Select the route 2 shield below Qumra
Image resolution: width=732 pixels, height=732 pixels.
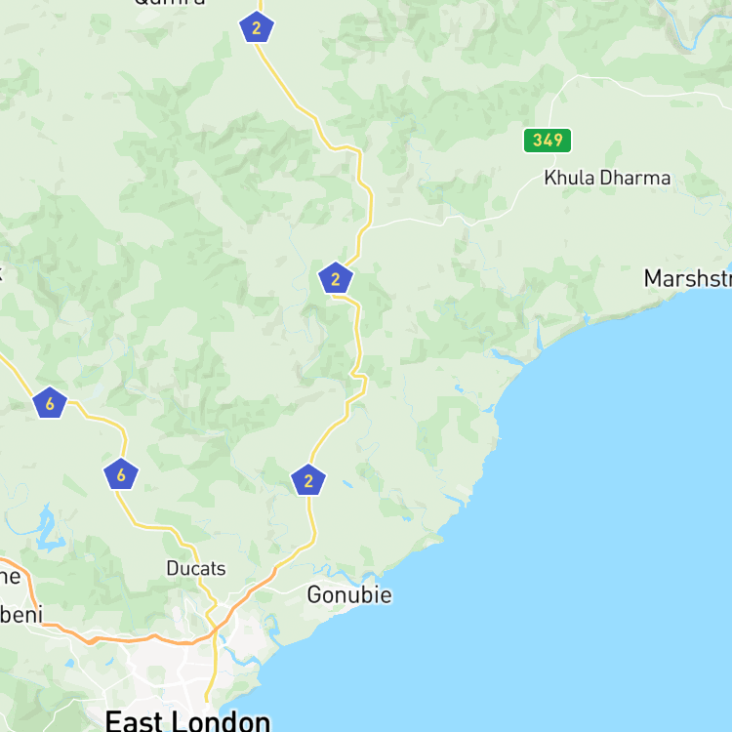257,27
